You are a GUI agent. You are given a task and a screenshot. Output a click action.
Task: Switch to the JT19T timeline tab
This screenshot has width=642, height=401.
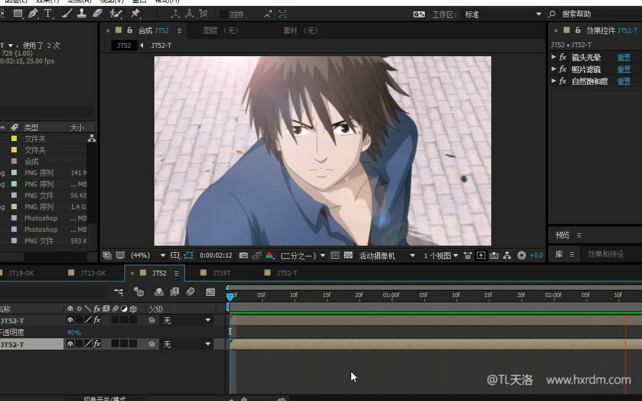(221, 273)
